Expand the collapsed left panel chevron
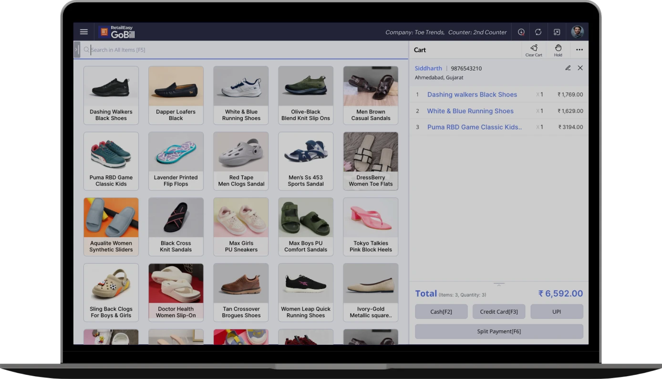Image resolution: width=662 pixels, height=379 pixels. (76, 50)
